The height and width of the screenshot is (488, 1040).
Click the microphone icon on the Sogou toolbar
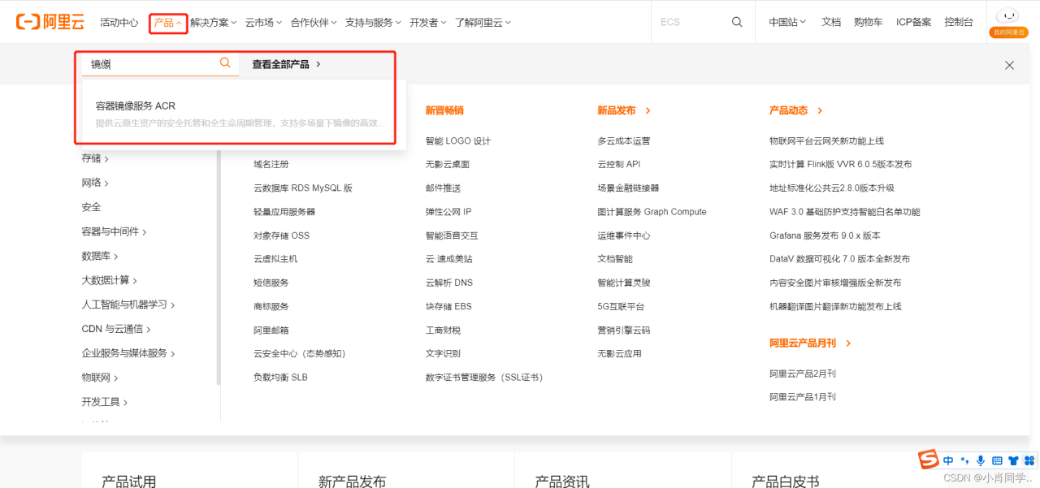980,460
